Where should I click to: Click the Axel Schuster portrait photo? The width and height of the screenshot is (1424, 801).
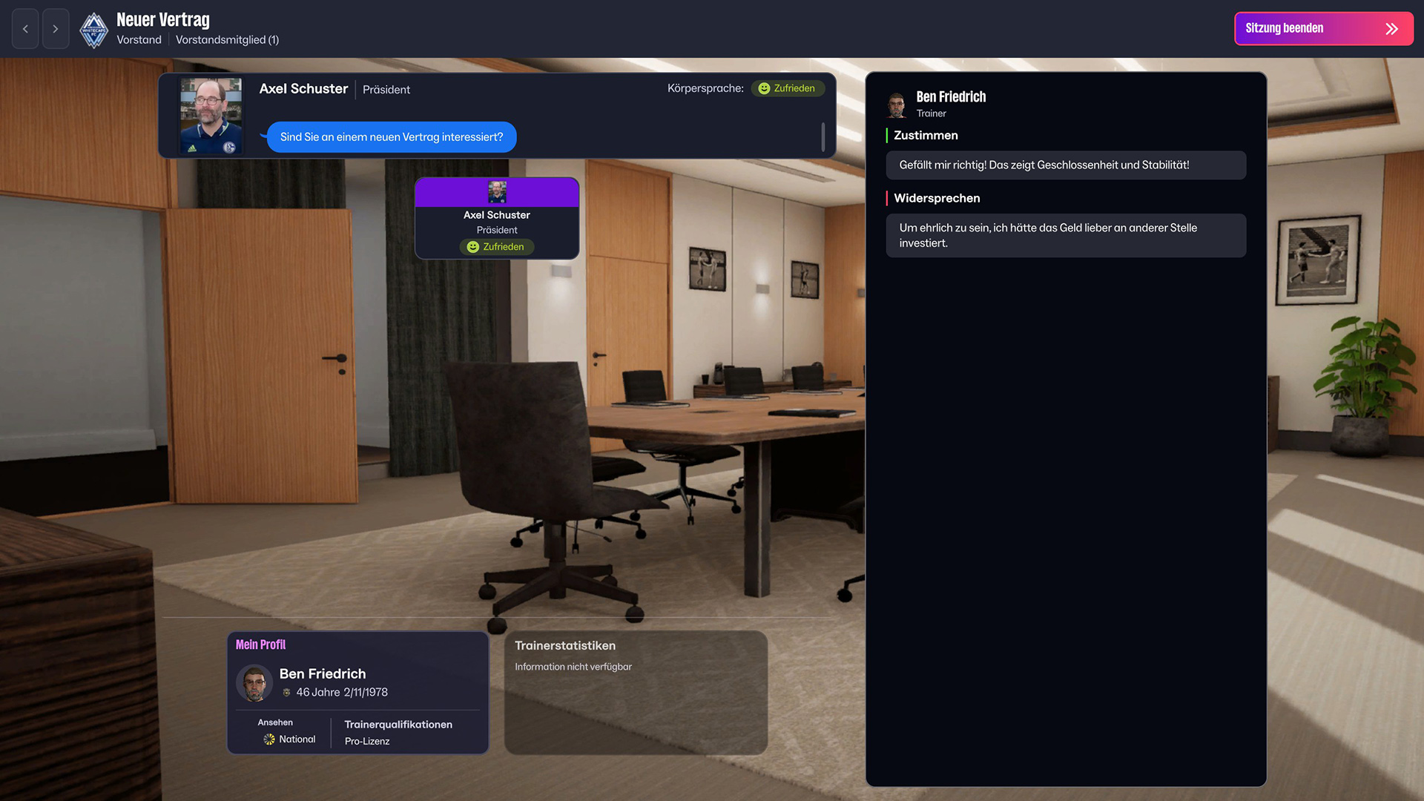click(x=211, y=116)
